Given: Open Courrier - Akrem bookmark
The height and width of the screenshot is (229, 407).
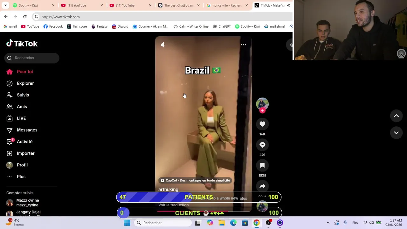Looking at the screenshot, I should tap(150, 26).
